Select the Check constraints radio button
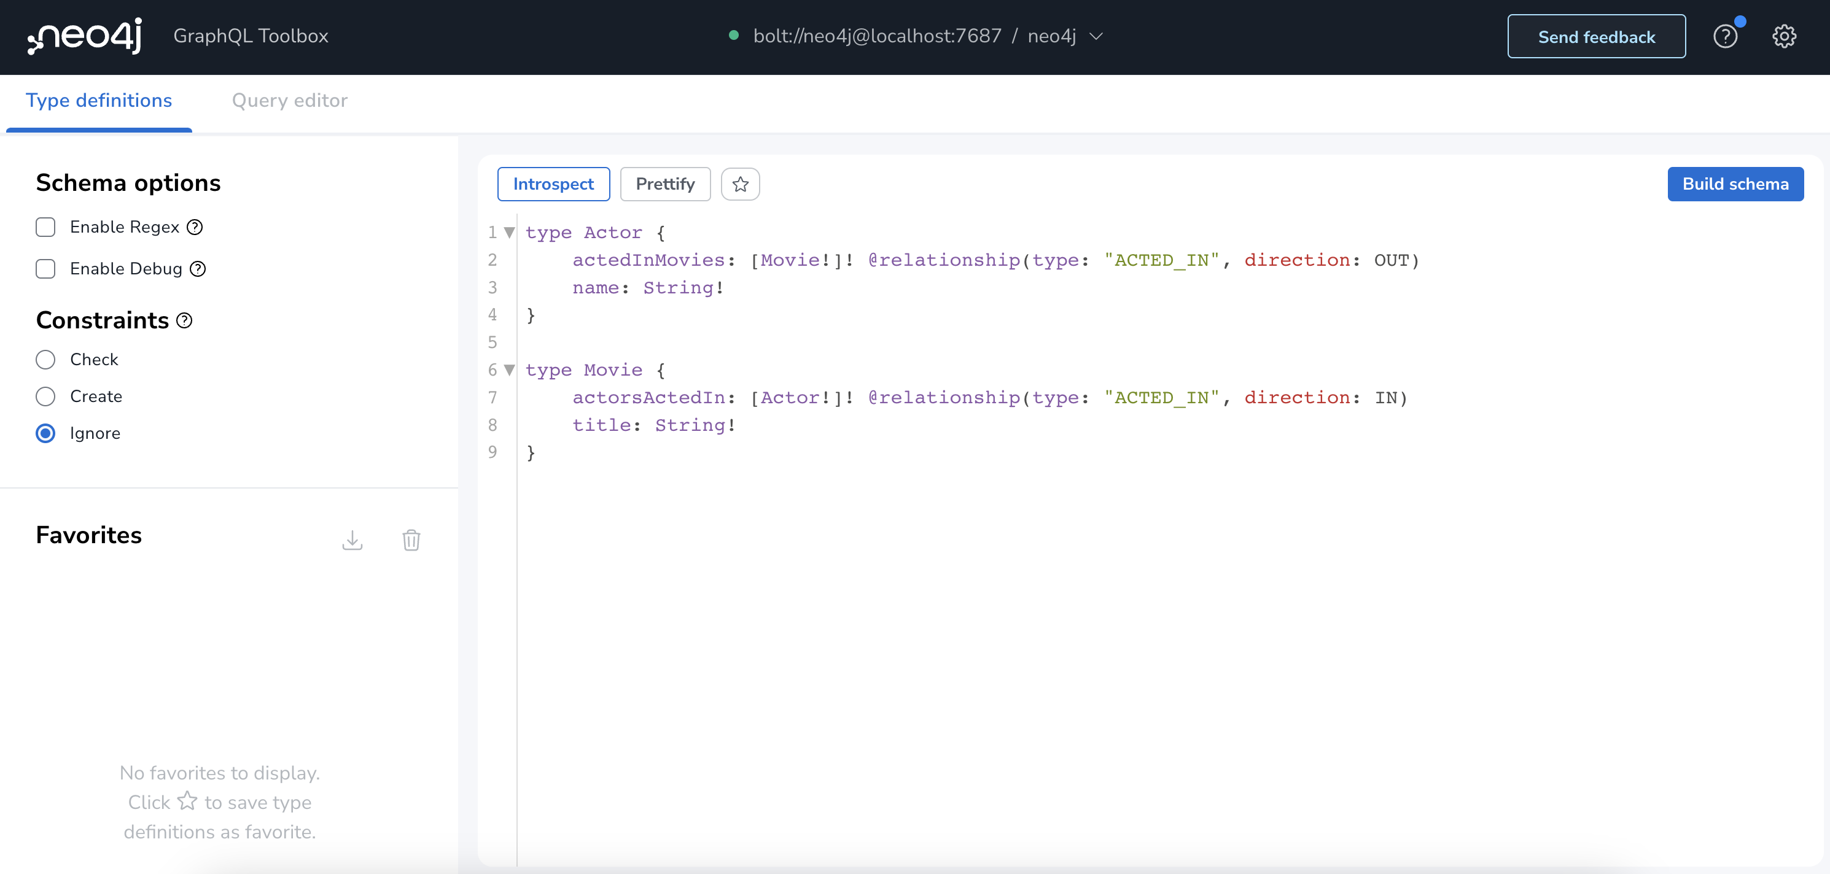This screenshot has height=874, width=1830. [45, 360]
